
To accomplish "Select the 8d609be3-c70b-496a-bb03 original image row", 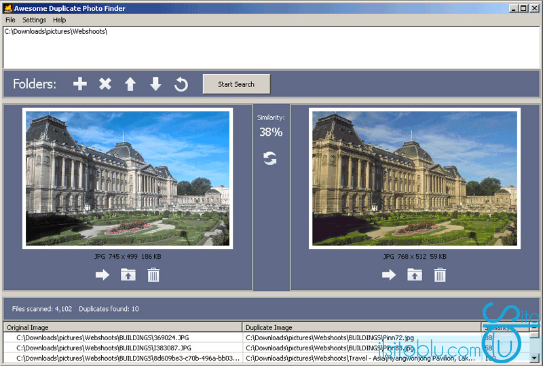I will pos(123,358).
